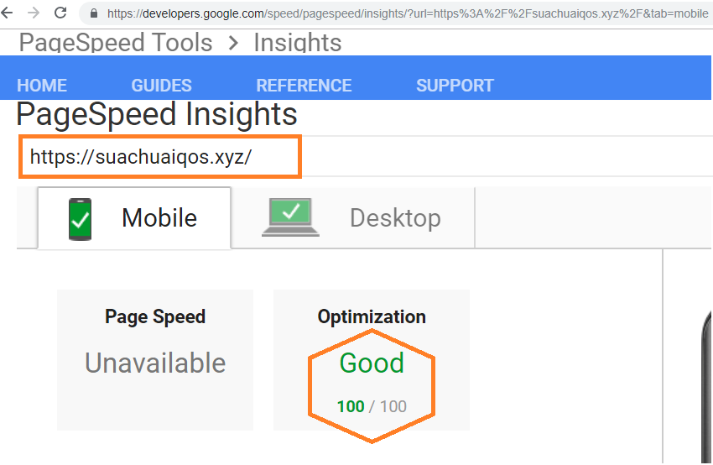Switch to the Mobile tab

click(159, 218)
